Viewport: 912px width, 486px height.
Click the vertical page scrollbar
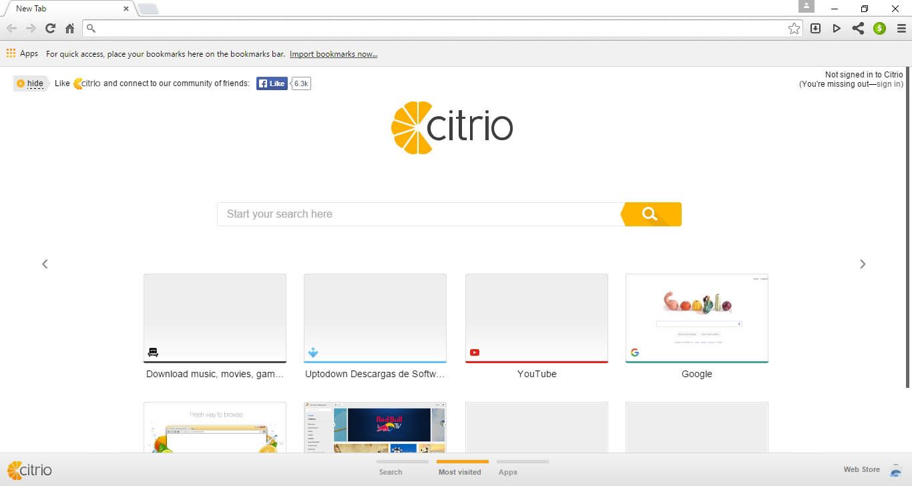908,227
